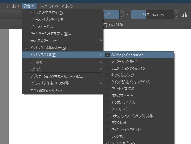191x144 pixels.
Task: Enable タッチドッキングパネル
Action: pyautogui.click(x=139, y=129)
